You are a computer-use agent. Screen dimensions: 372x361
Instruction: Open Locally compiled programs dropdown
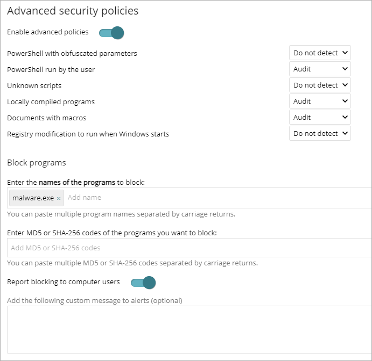pos(320,102)
